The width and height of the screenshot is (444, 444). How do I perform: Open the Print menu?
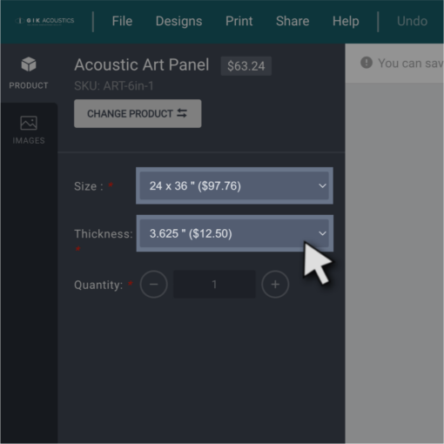(239, 21)
